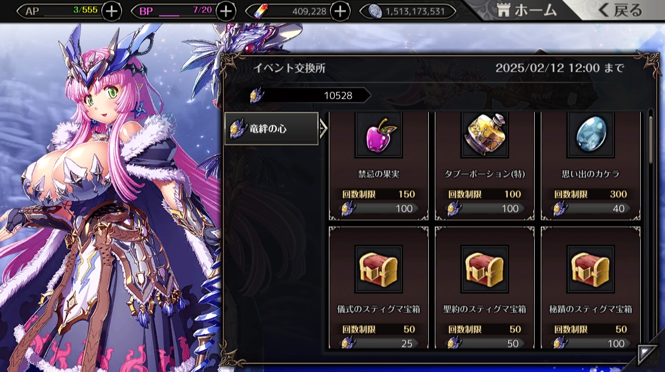The image size is (665, 372).
Task: Expand the corner triangle arrow at bottom right
Action: click(x=647, y=353)
